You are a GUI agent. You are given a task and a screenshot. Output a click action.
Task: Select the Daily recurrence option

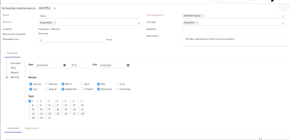(7, 68)
